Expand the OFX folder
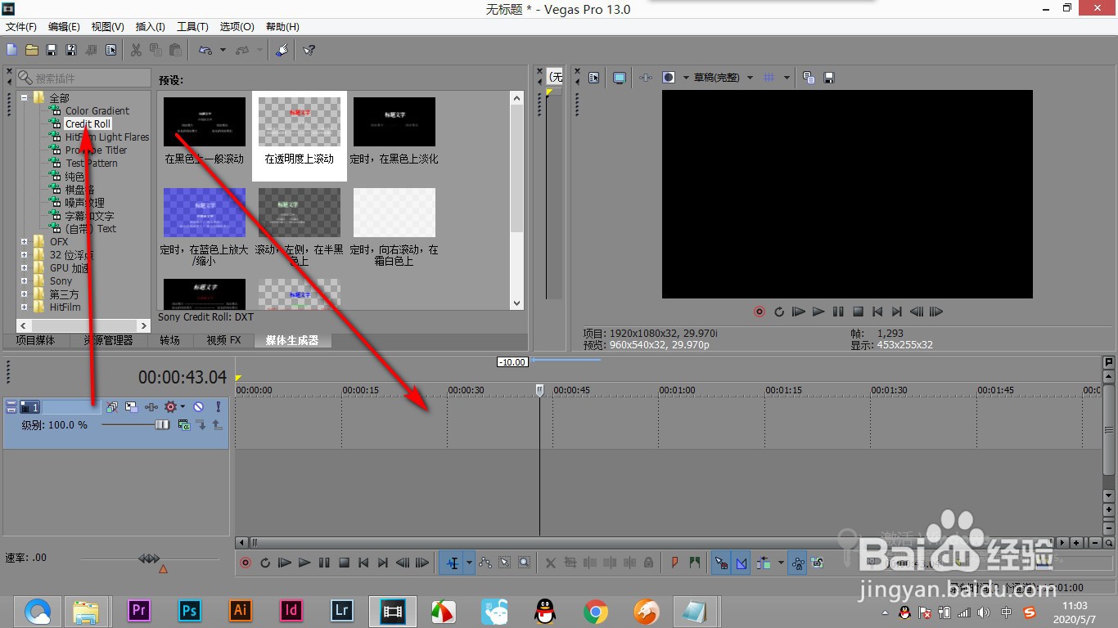Screen dimensions: 1118x628 pyautogui.click(x=25, y=242)
